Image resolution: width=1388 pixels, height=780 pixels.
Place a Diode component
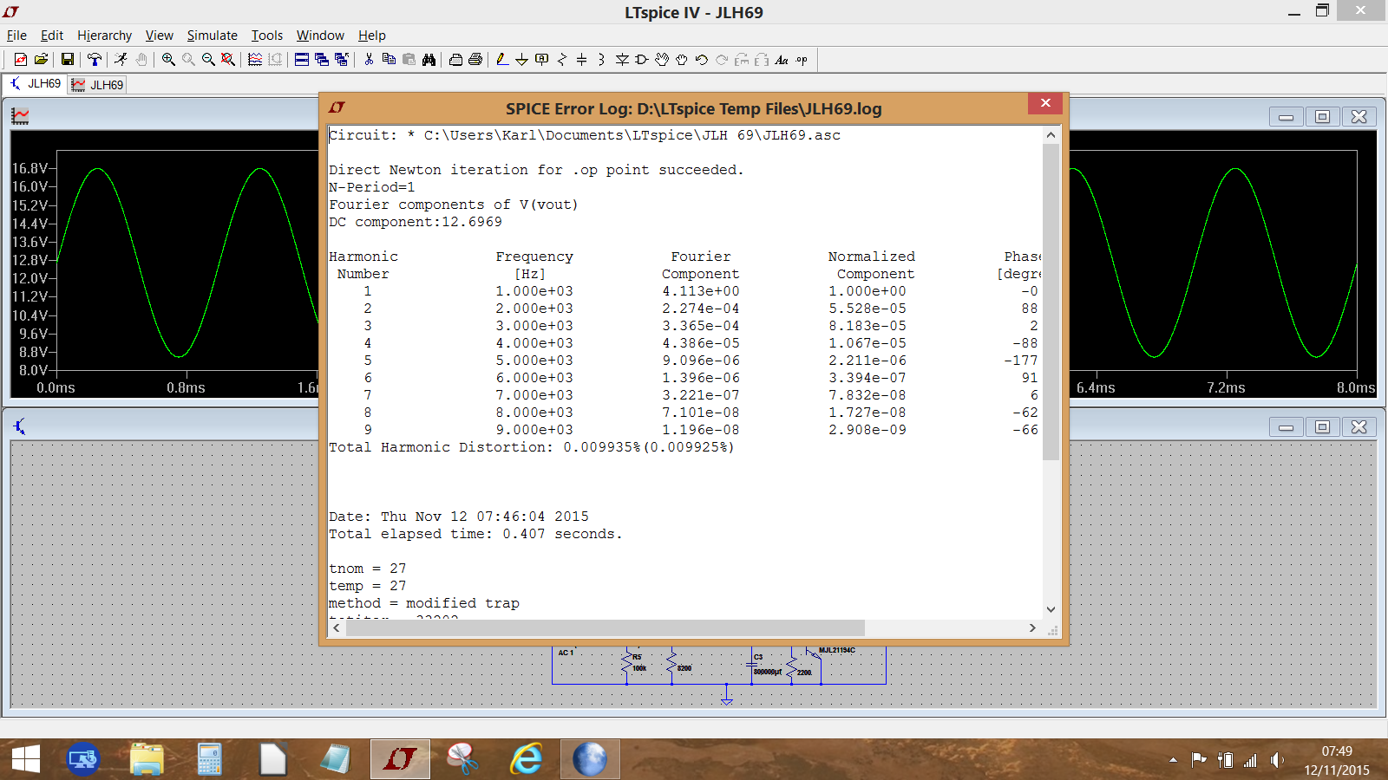(x=622, y=60)
